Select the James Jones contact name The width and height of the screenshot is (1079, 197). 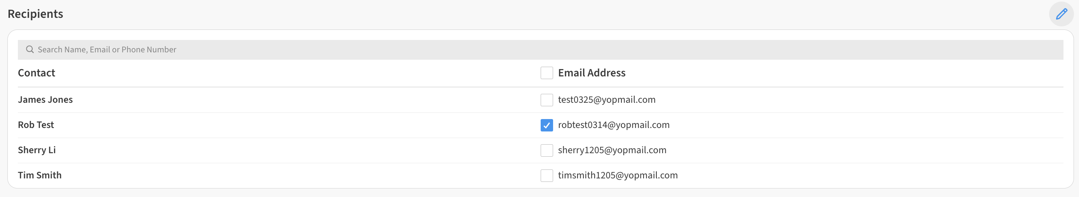coord(45,100)
